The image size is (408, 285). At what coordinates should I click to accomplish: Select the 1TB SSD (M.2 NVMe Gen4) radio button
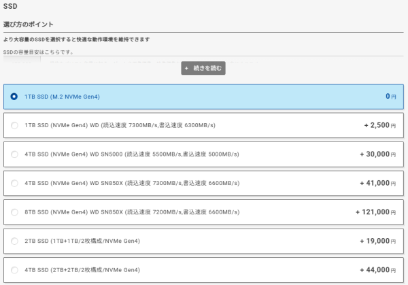pyautogui.click(x=14, y=97)
